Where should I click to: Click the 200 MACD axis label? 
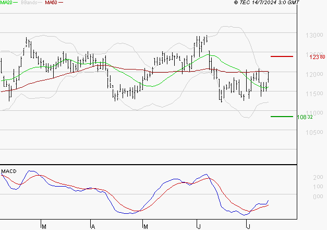point(318,177)
